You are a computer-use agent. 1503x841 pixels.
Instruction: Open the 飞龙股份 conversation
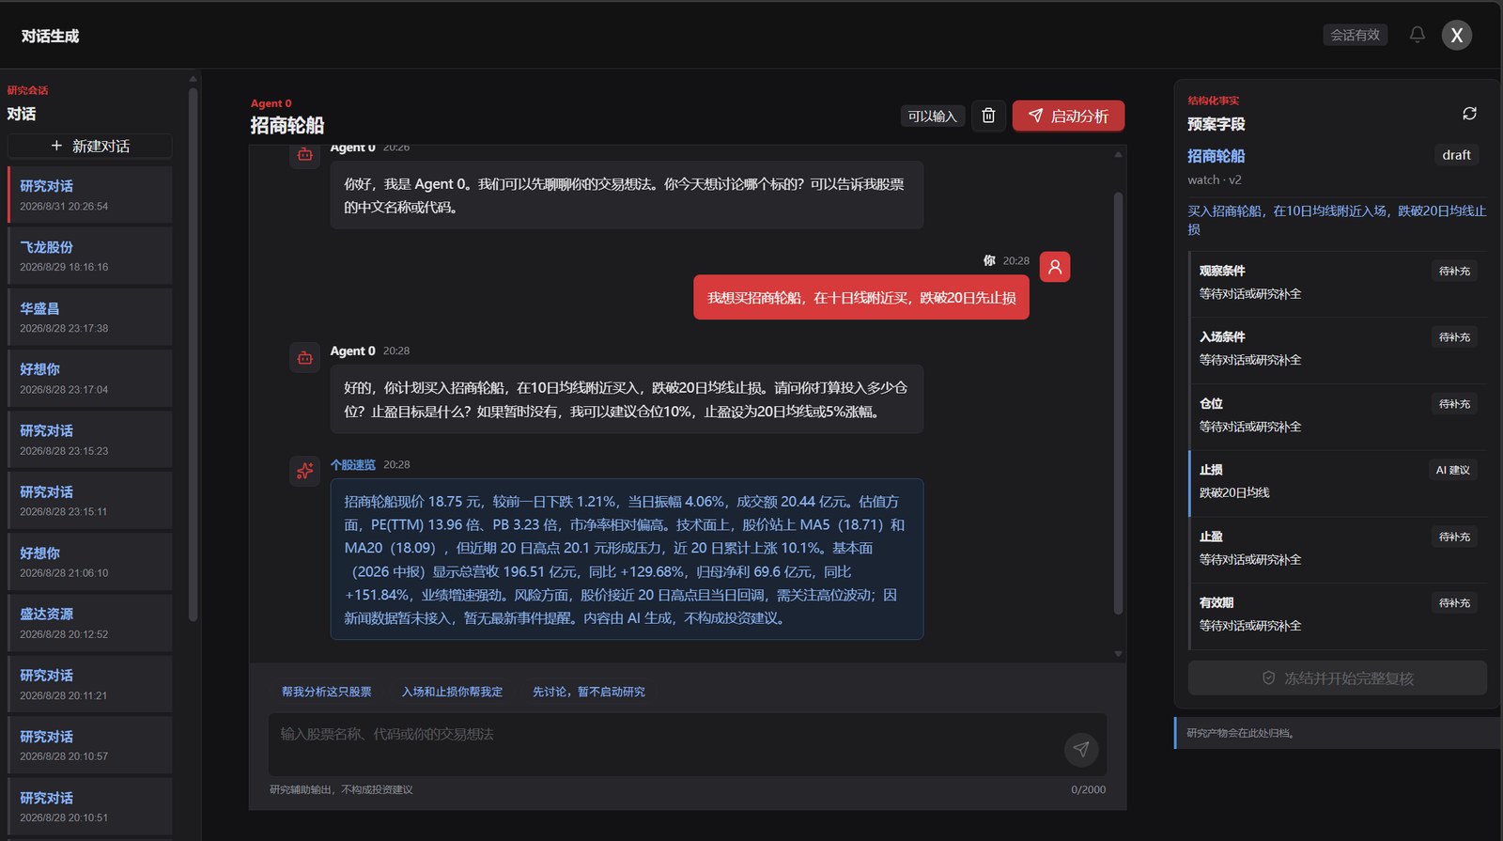click(x=90, y=256)
